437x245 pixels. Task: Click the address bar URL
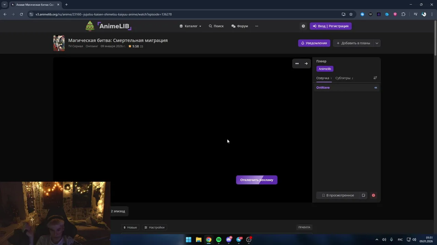click(103, 14)
